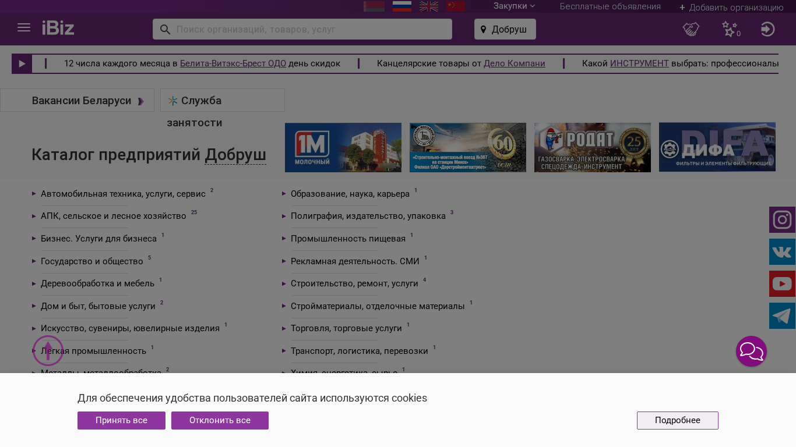Expand the Закупки dropdown
796x447 pixels.
pyautogui.click(x=514, y=6)
